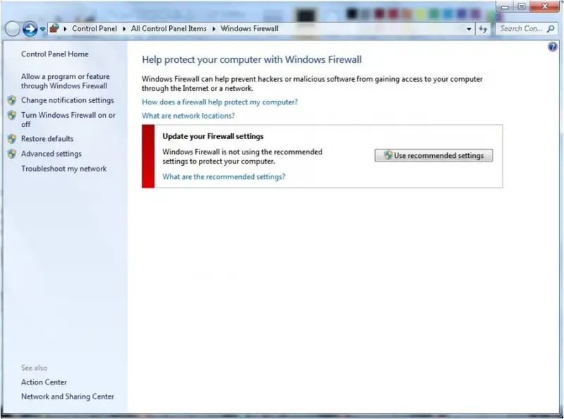Click the Help protect your computer heading
Image resolution: width=564 pixels, height=419 pixels.
pyautogui.click(x=252, y=60)
